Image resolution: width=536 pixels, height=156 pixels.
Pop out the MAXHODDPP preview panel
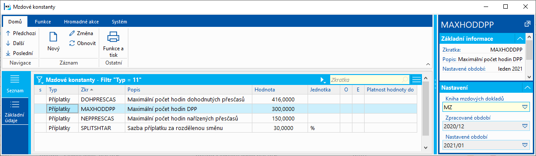(x=527, y=24)
